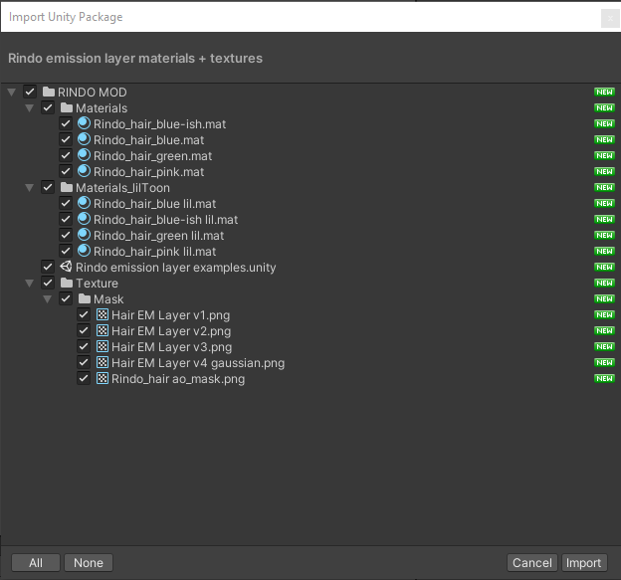Click the None button

click(x=89, y=562)
